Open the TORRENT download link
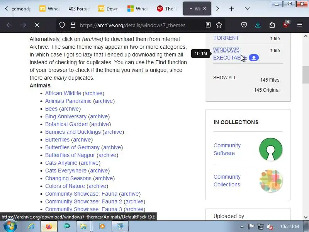This screenshot has width=309, height=232. pos(226,38)
